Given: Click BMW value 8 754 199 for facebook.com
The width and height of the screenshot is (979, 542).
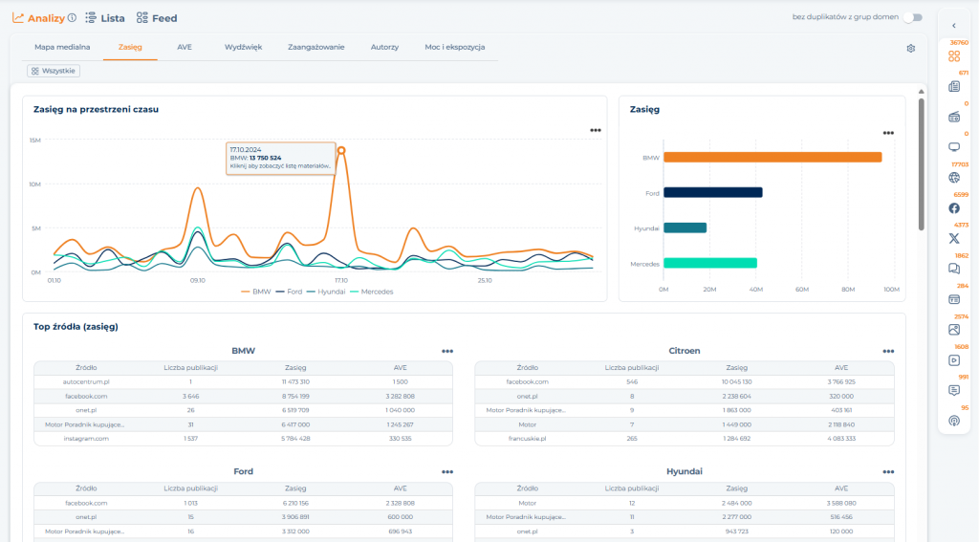Looking at the screenshot, I should (295, 397).
